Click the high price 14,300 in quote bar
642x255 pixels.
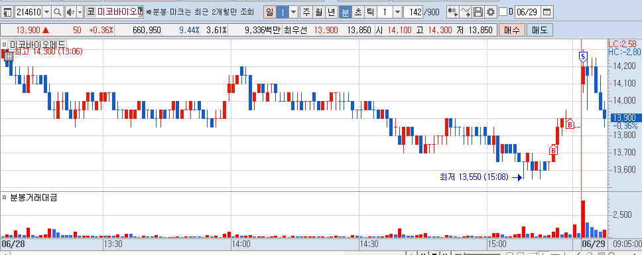click(440, 31)
